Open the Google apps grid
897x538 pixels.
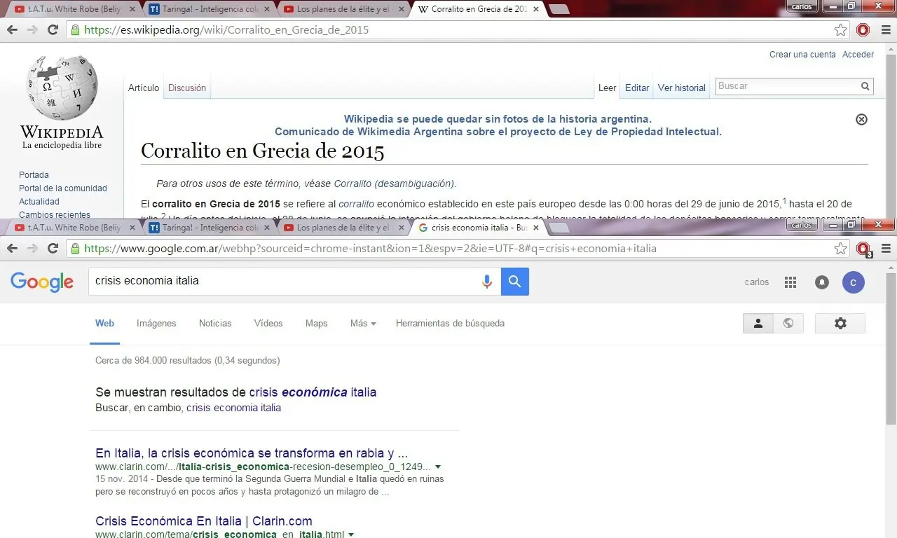[x=790, y=282]
